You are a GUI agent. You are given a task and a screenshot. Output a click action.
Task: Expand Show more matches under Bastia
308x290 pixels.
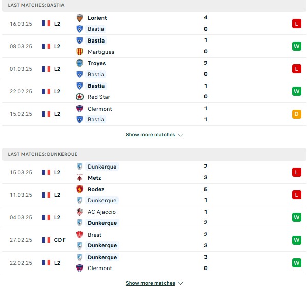[150, 134]
